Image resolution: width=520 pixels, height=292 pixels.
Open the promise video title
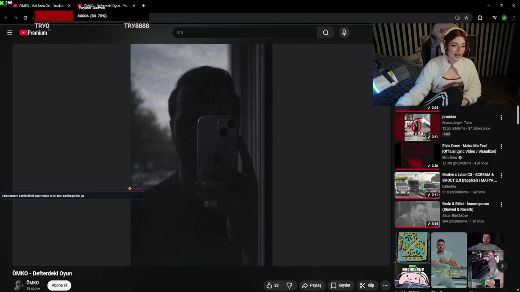click(x=449, y=117)
